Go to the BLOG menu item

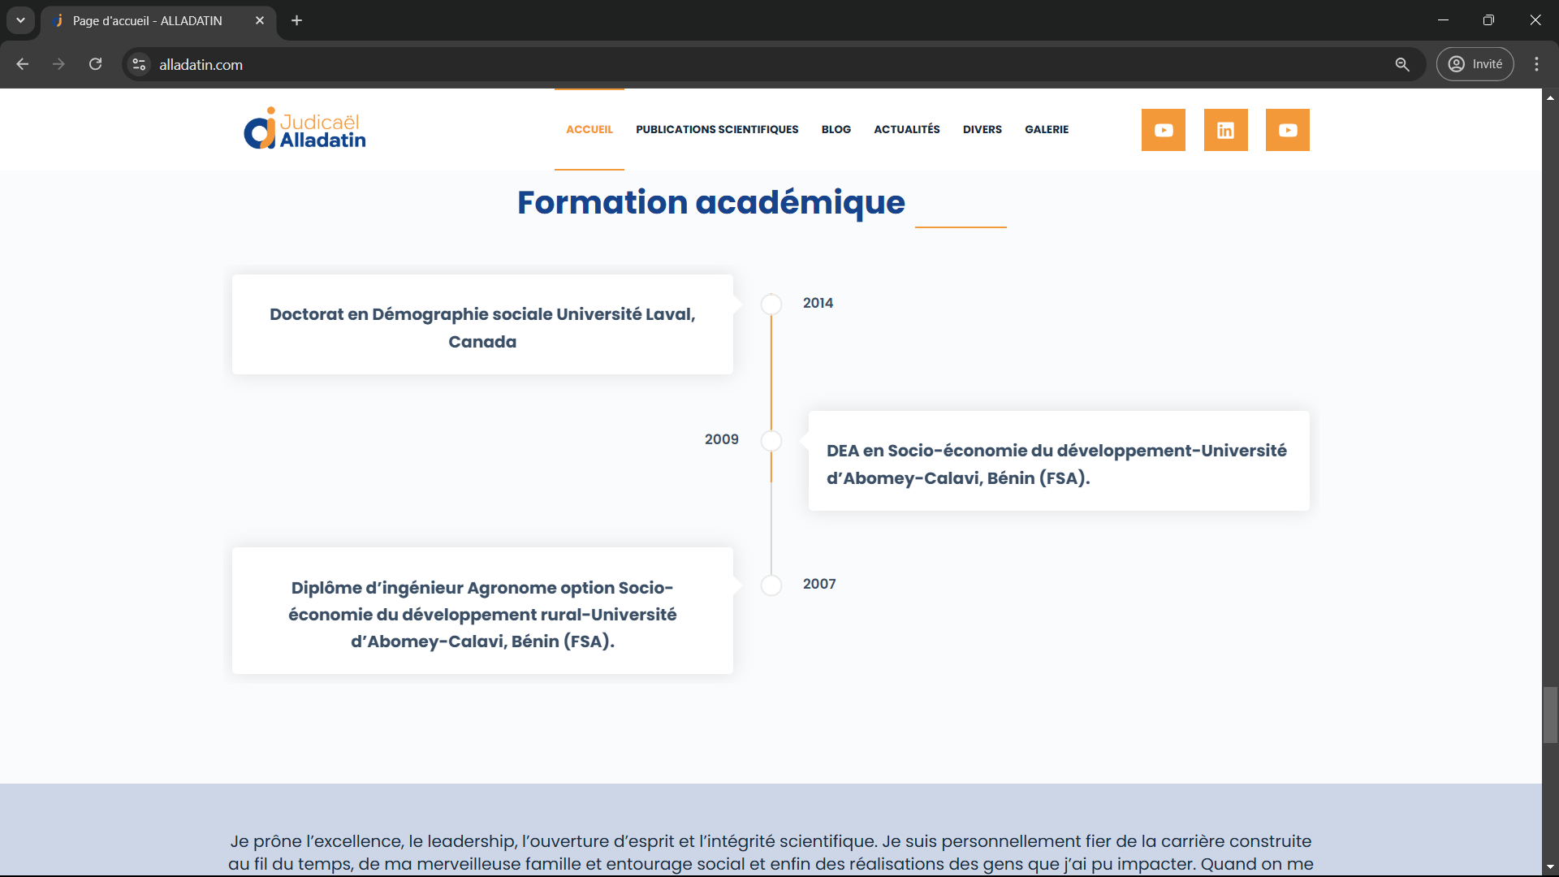click(x=836, y=129)
